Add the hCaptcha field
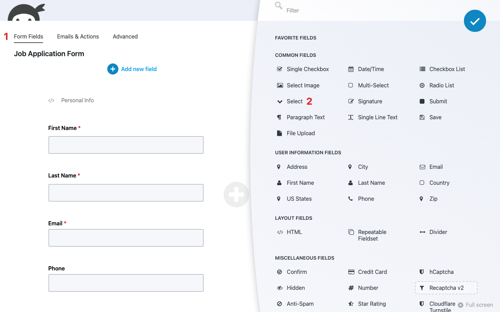 coord(436,272)
